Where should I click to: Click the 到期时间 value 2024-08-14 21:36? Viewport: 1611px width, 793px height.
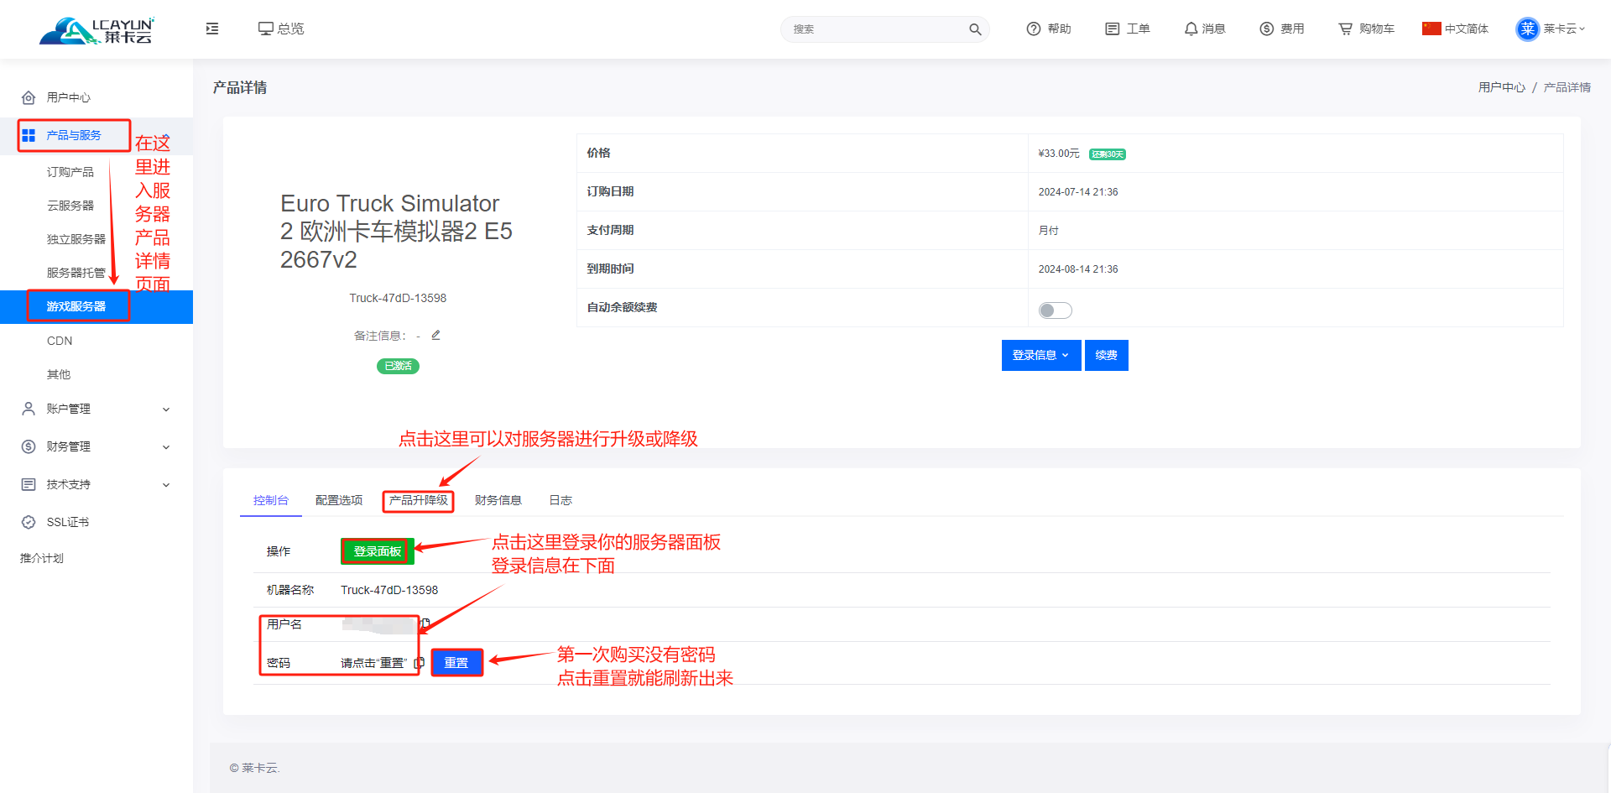click(1078, 269)
